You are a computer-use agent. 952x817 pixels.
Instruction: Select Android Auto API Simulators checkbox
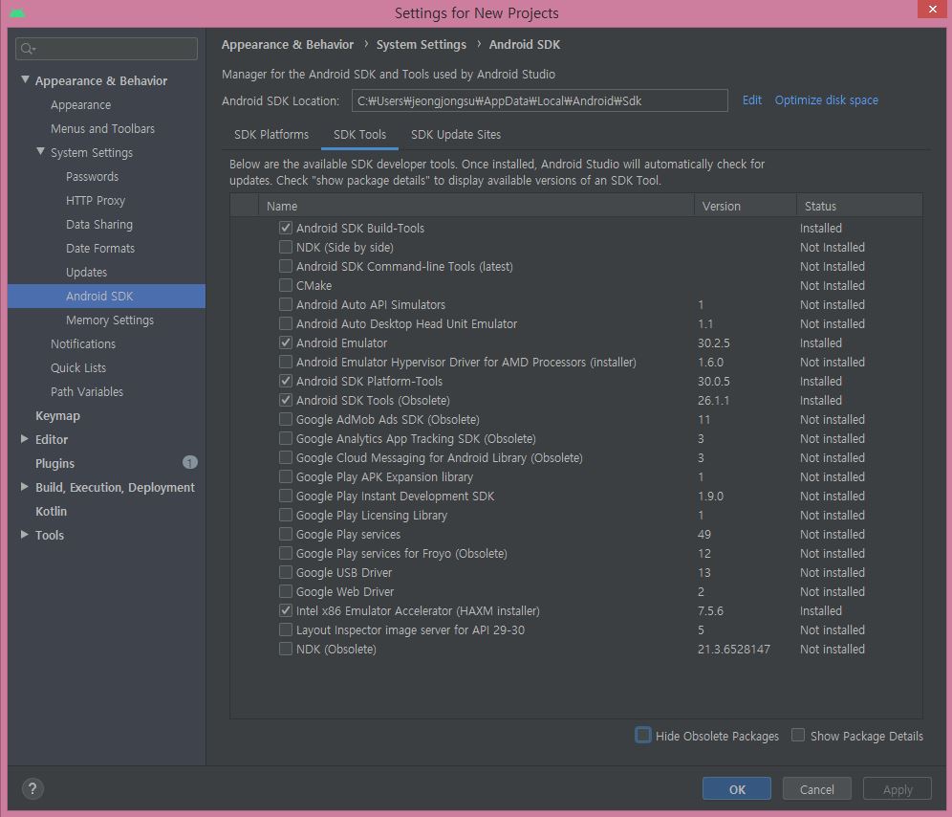286,304
